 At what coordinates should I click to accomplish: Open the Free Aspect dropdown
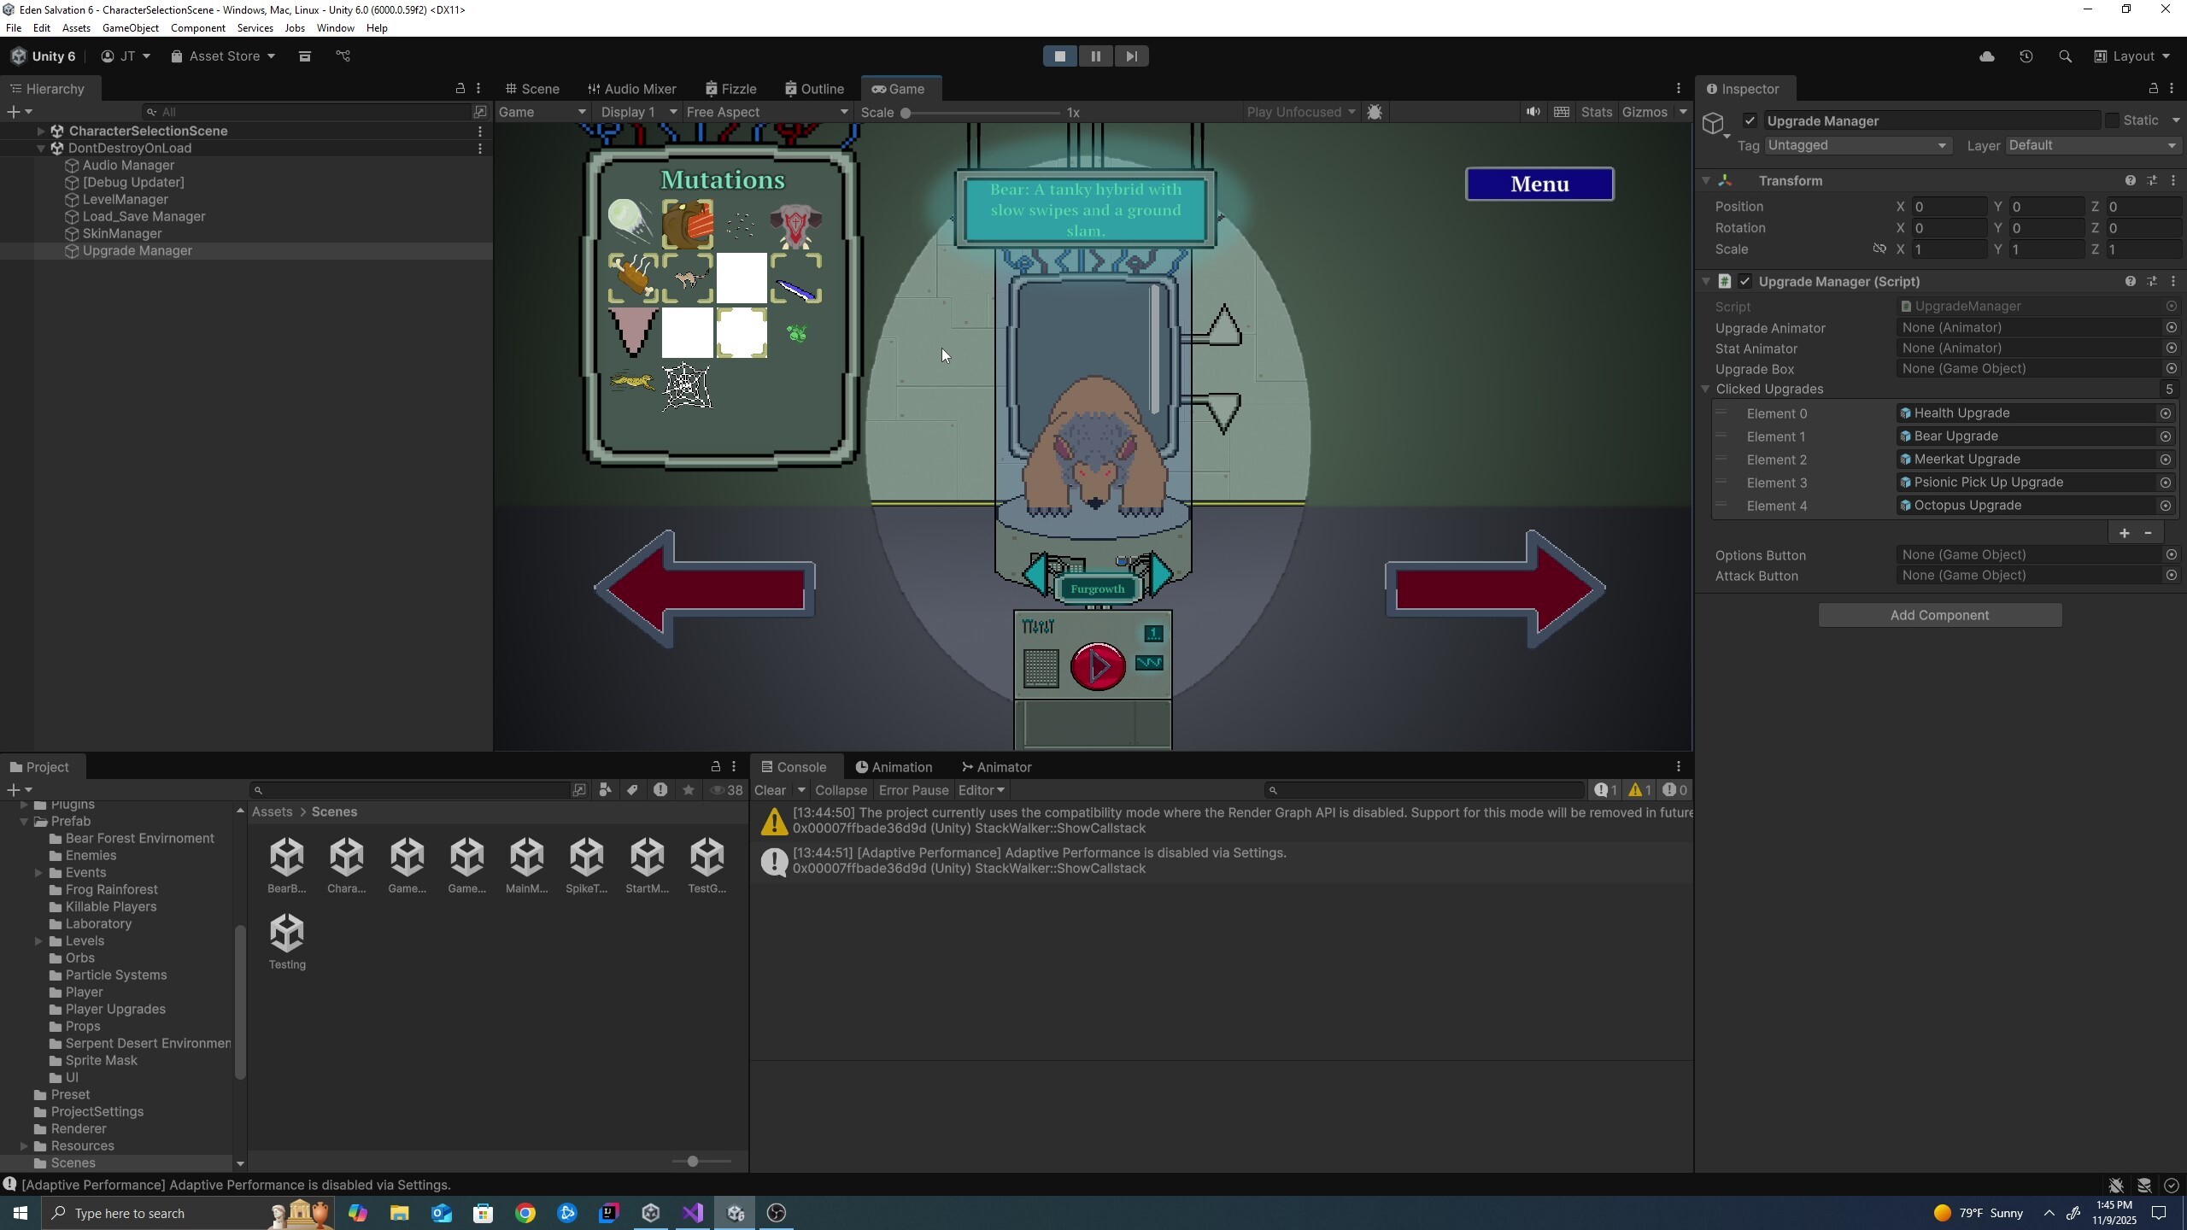click(x=766, y=112)
